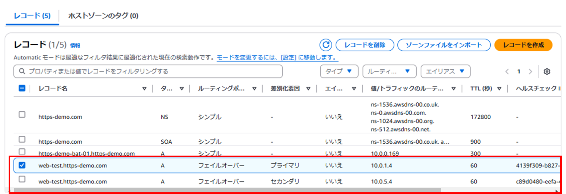The image size is (566, 194).
Task: Click page number 1 in pagination
Action: [x=519, y=72]
